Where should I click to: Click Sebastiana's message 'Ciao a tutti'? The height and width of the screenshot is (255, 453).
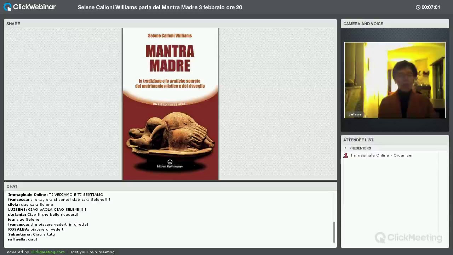(31, 234)
